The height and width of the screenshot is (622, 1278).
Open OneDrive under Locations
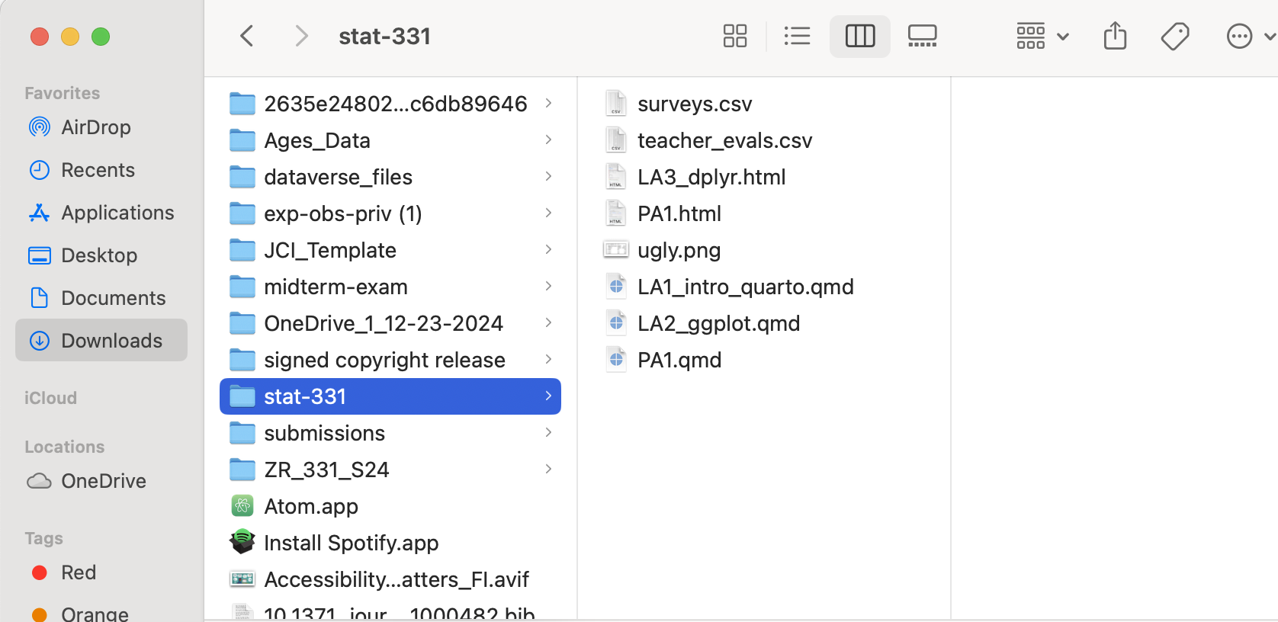(x=103, y=481)
